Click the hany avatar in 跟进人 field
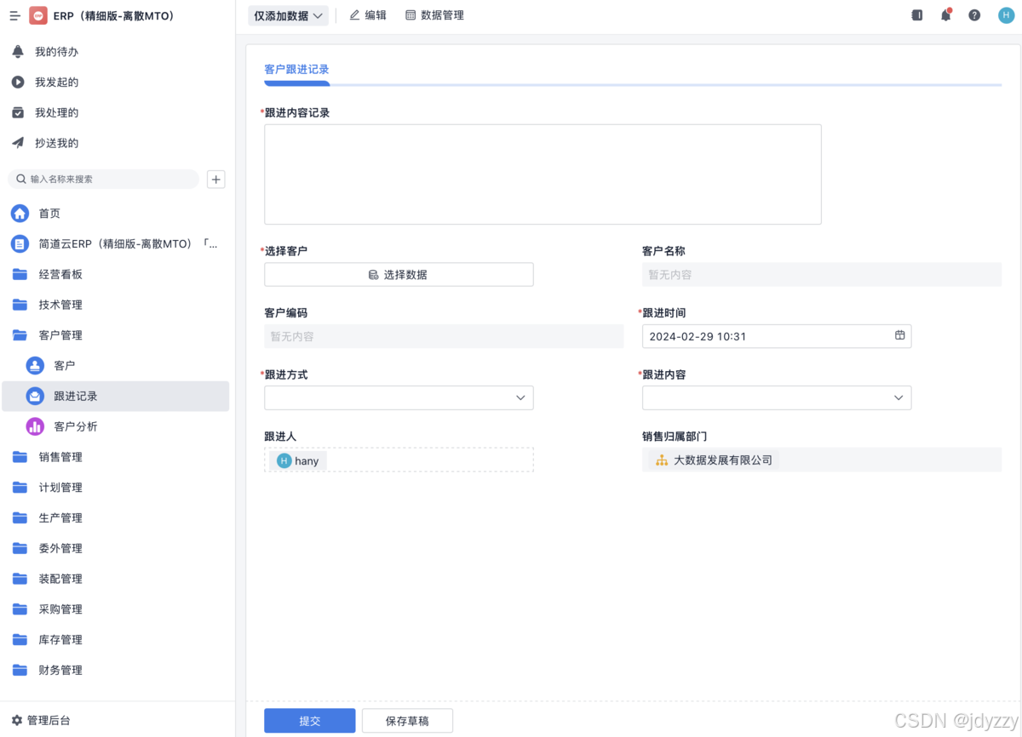The image size is (1022, 737). click(284, 460)
